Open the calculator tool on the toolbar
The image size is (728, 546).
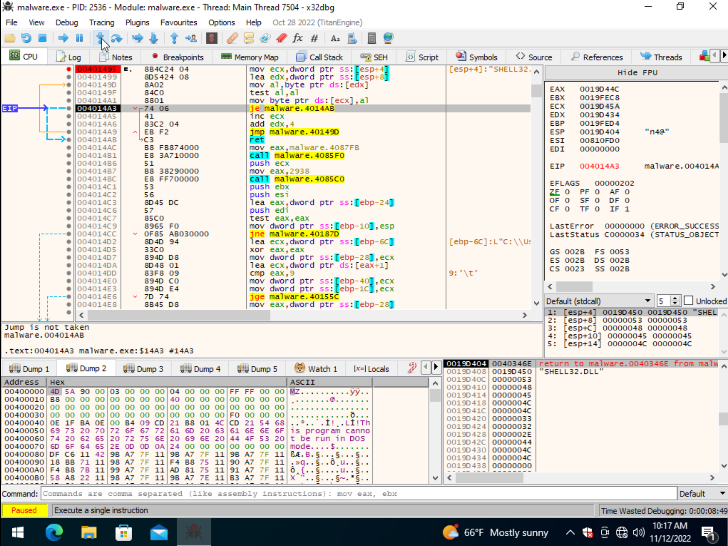372,38
